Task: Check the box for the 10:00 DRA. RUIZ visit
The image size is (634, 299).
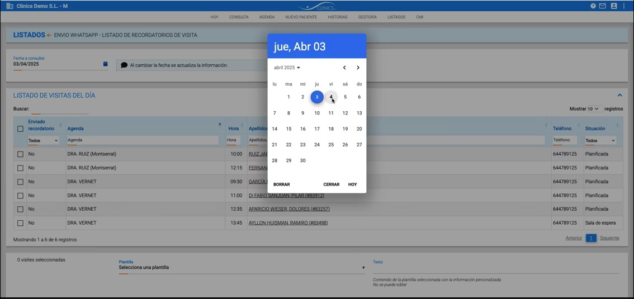Action: [20, 154]
